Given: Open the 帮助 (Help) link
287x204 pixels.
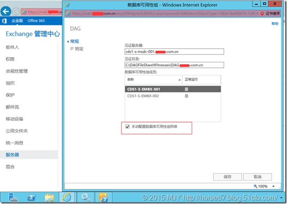Looking at the screenshot, I should (275, 24).
